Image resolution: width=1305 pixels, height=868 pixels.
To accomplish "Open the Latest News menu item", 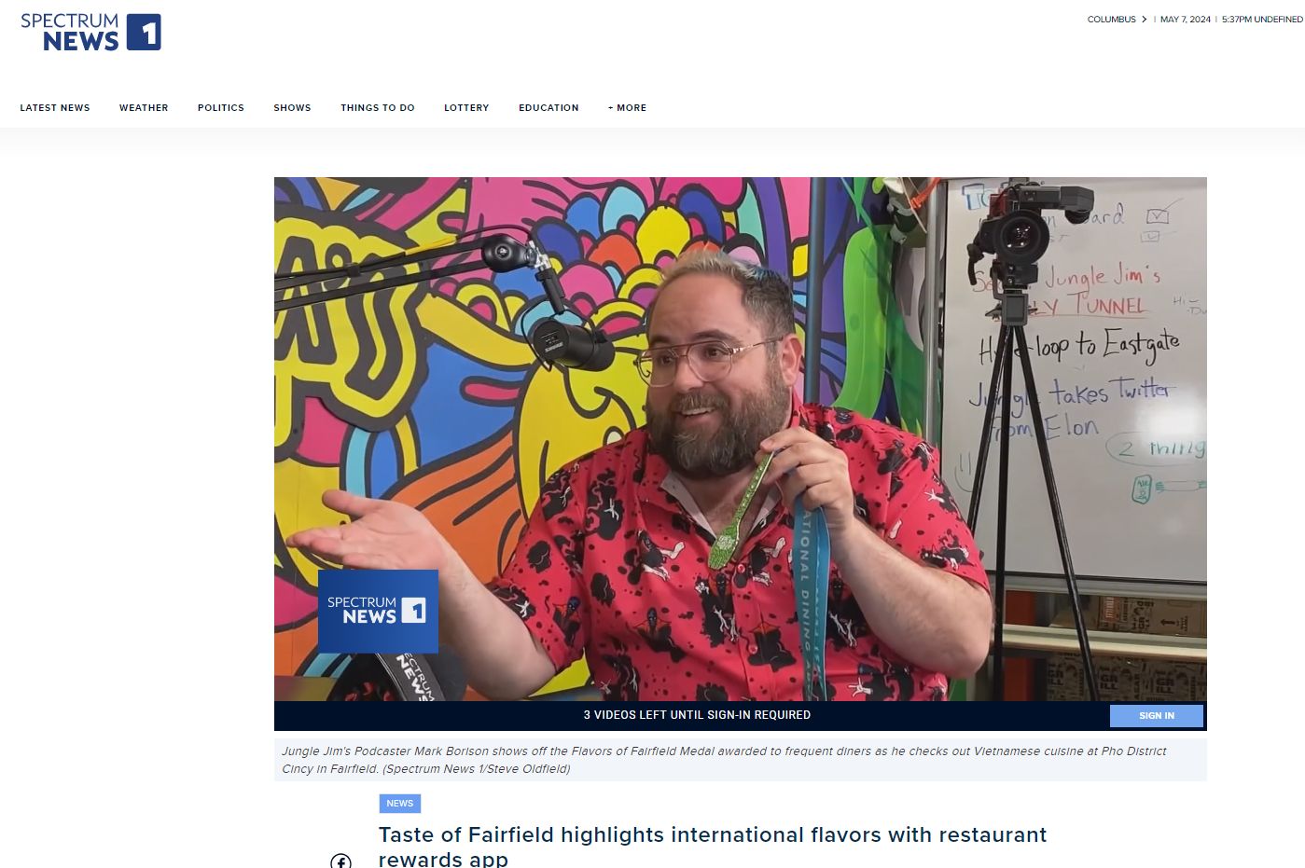I will coord(55,108).
